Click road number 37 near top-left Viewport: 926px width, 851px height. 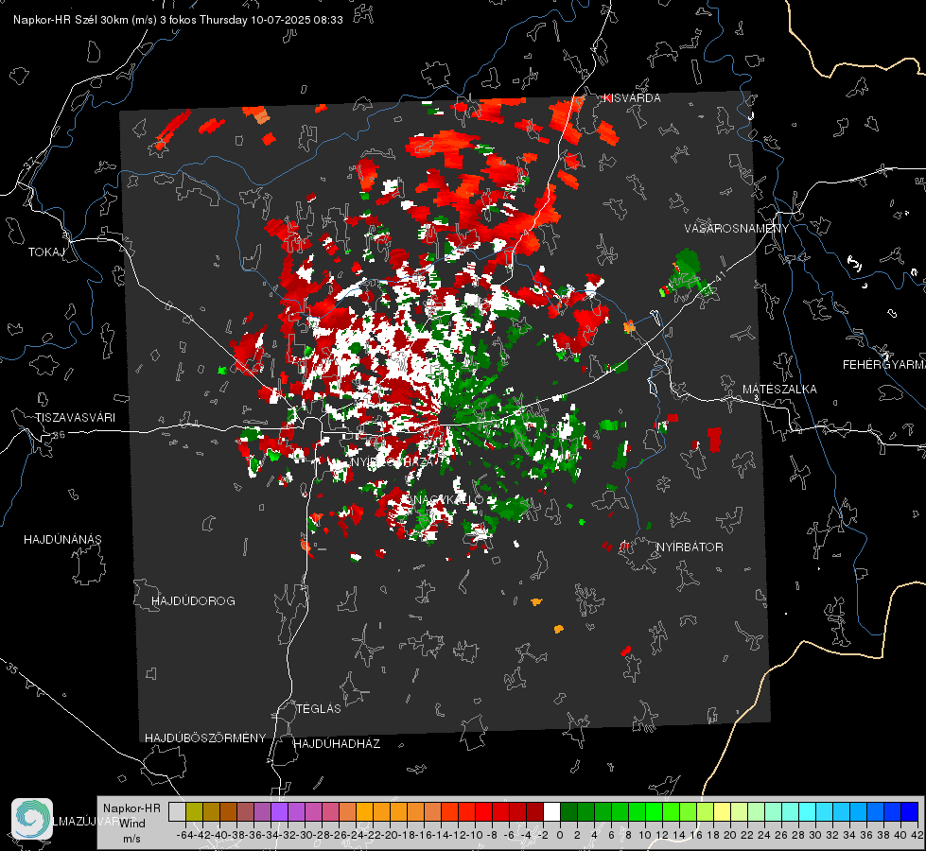coord(30,162)
